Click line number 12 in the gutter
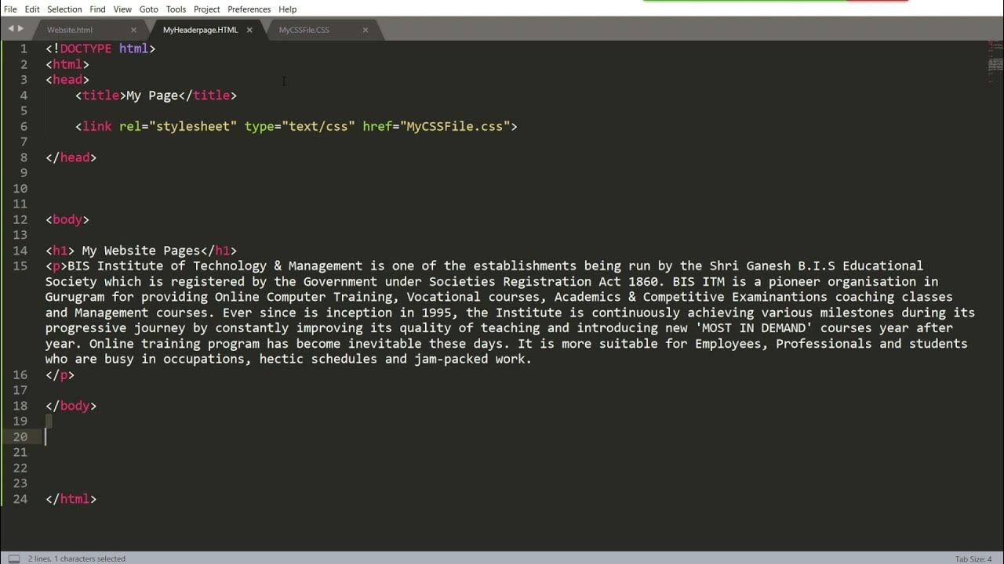The image size is (1004, 564). (20, 219)
